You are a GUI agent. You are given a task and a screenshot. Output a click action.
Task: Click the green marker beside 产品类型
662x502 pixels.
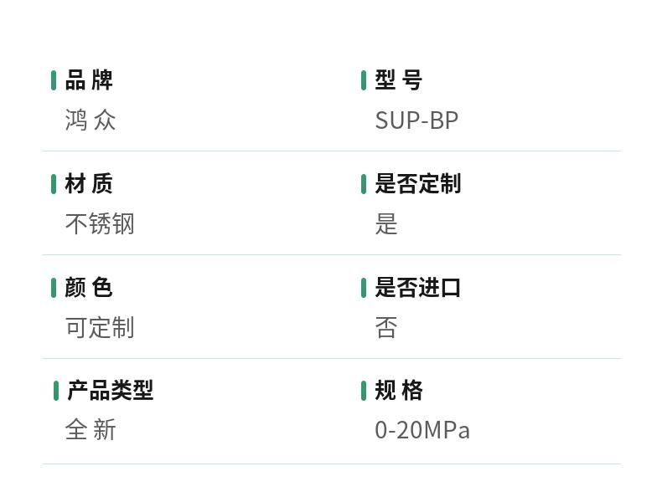pos(56,391)
